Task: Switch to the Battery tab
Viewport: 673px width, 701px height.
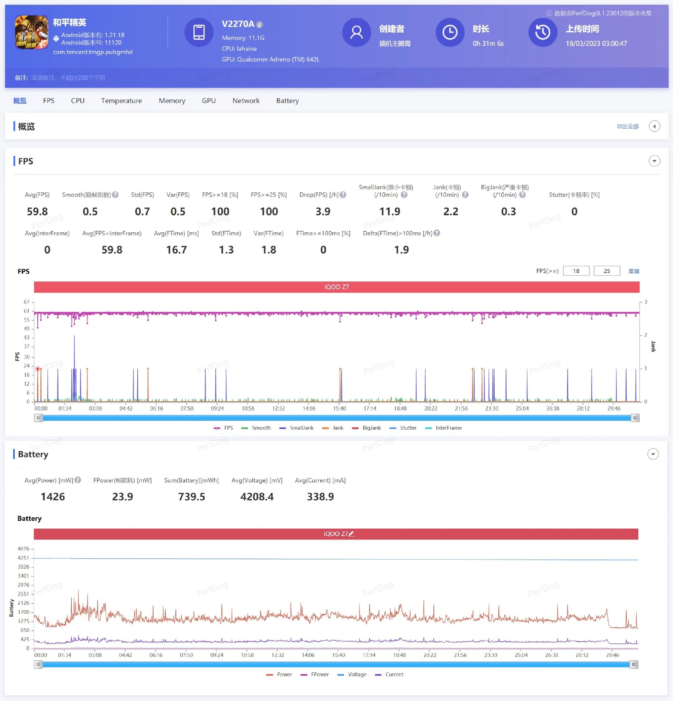Action: click(x=287, y=100)
